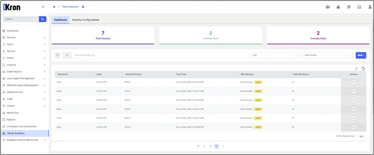The width and height of the screenshot is (374, 155).
Task: Open the More dropdown button
Action: pyautogui.click(x=361, y=55)
